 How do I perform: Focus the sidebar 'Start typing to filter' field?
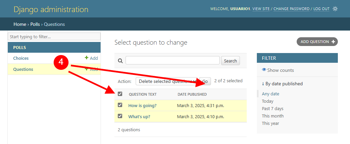(x=54, y=37)
